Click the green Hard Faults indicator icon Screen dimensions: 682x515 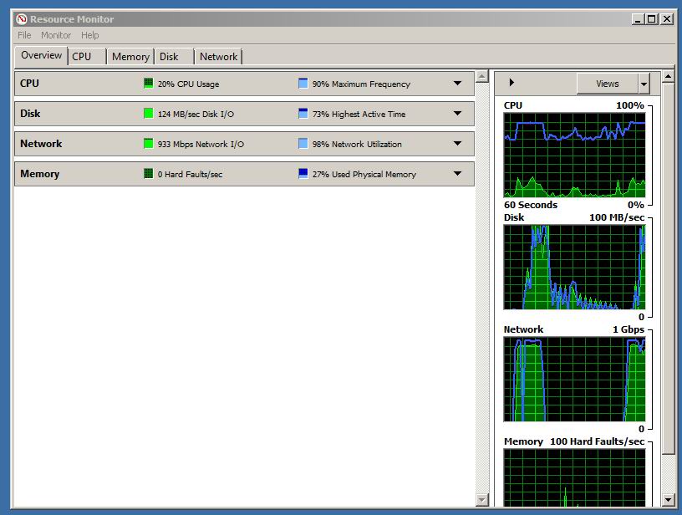click(x=149, y=174)
